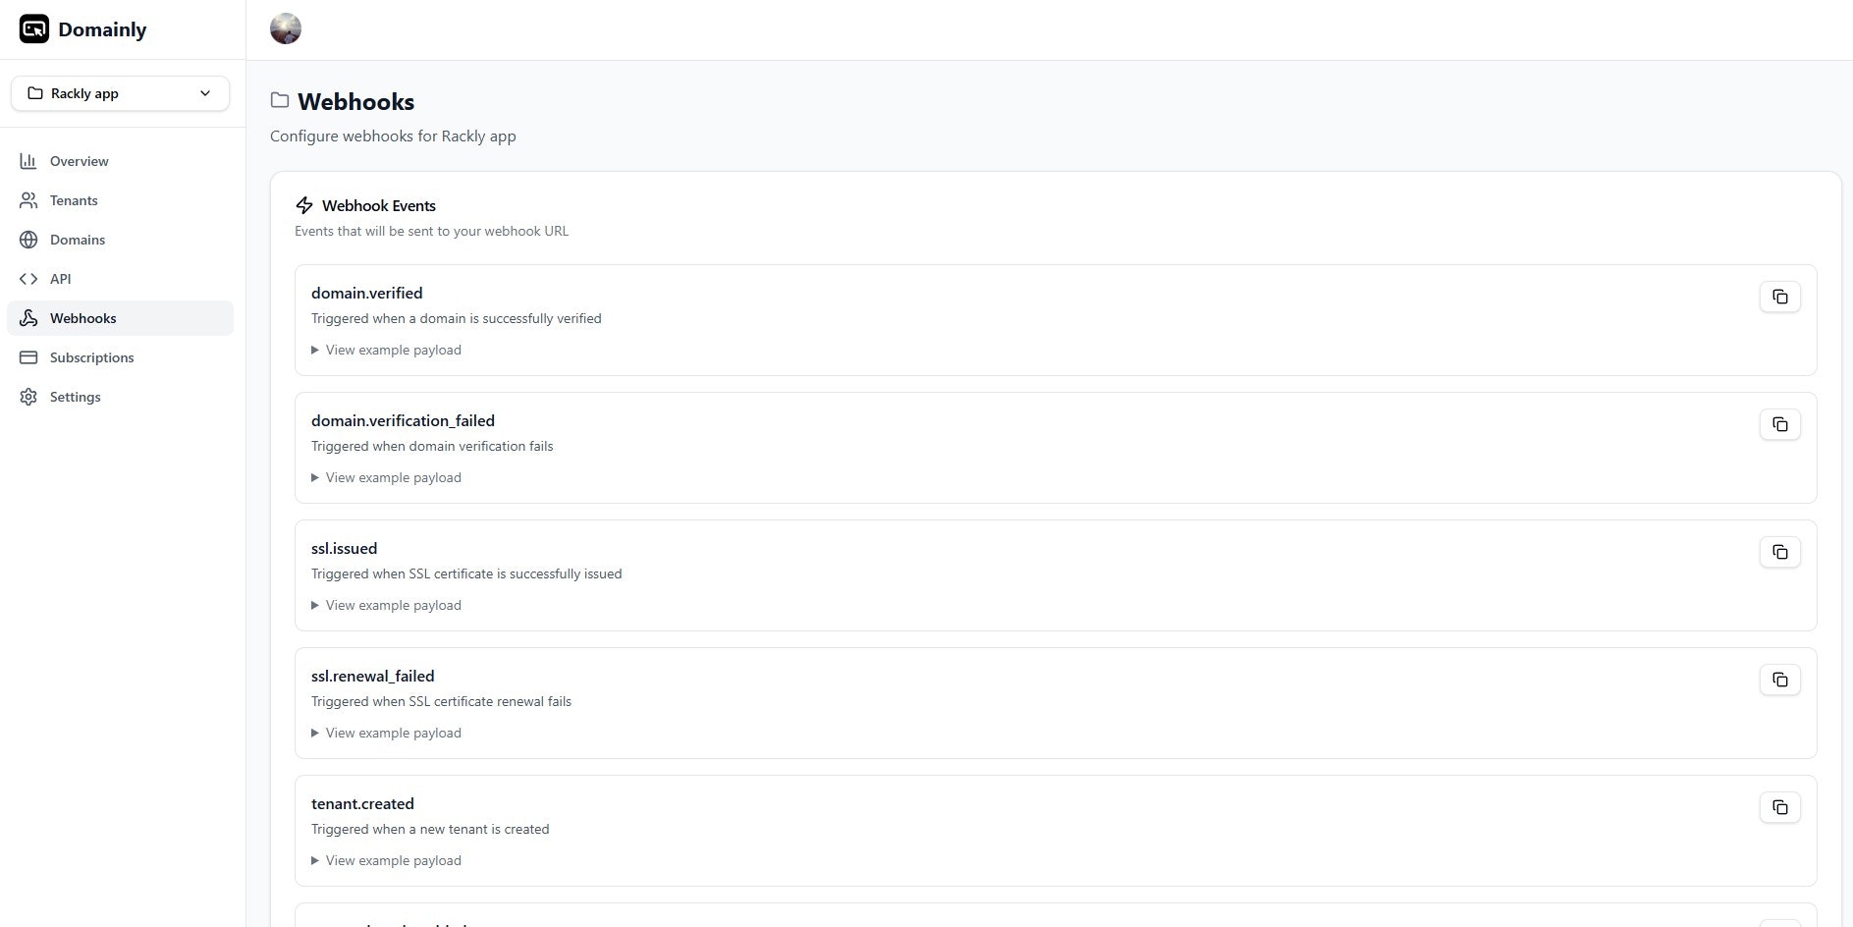Click the Subscriptions card icon
Viewport: 1853px width, 927px height.
click(x=28, y=357)
